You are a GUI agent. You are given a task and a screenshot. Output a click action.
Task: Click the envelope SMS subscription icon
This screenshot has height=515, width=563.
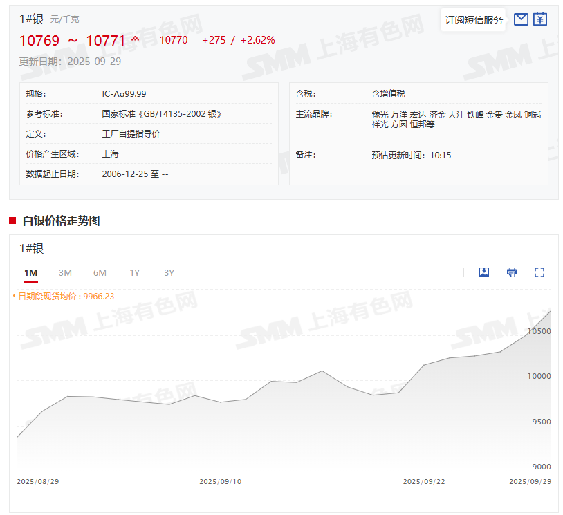click(x=521, y=19)
